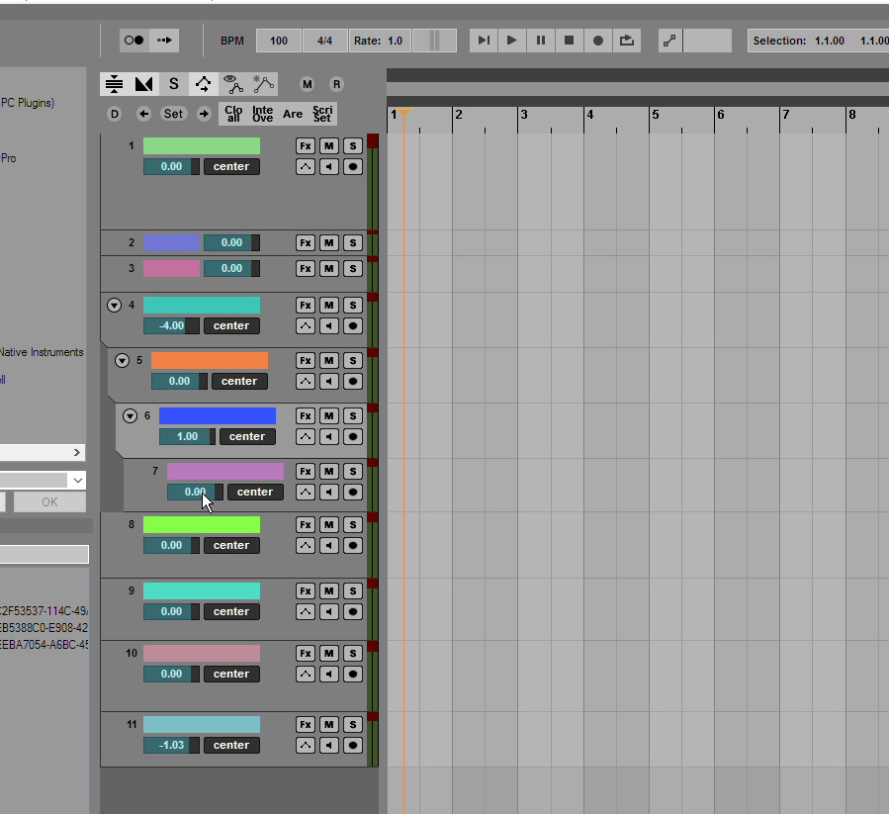
Task: Click the Scri Set button
Action: tap(322, 114)
